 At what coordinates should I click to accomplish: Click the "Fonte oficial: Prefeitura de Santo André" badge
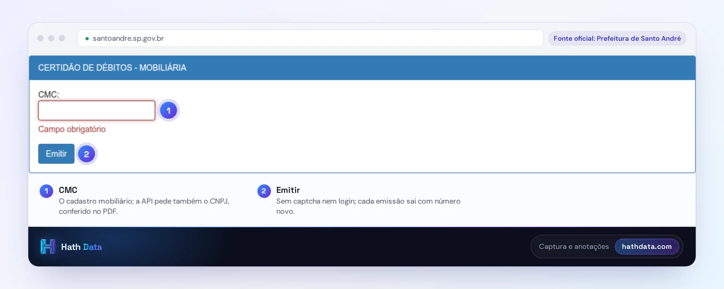point(617,38)
